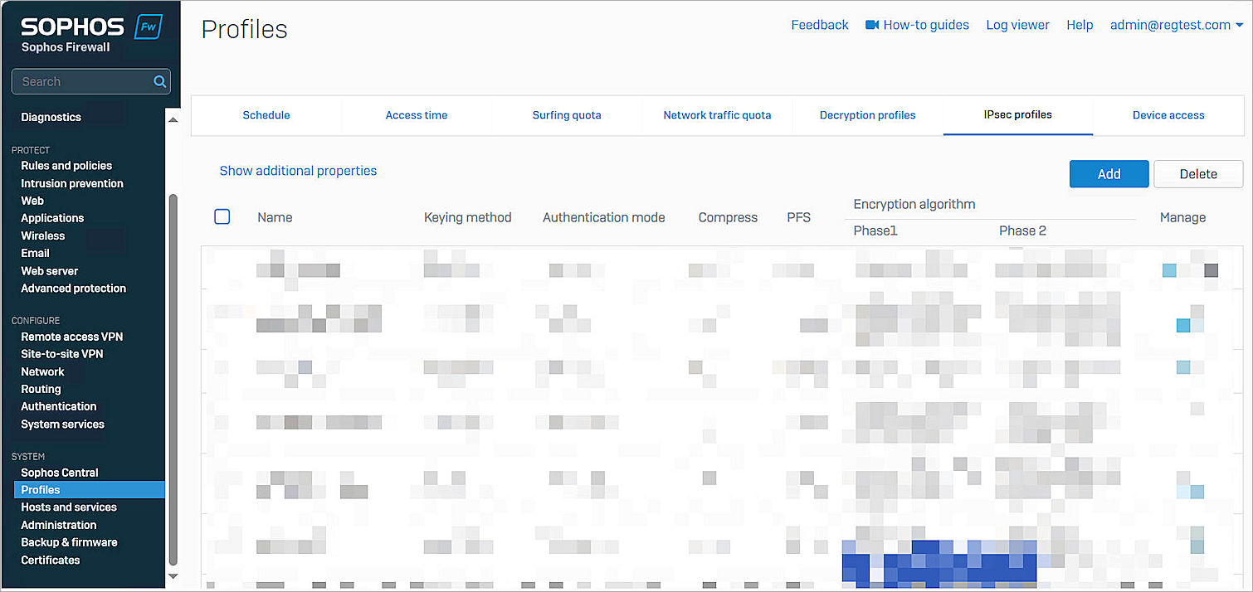Screen dimensions: 1253x592
Task: Click Show additional properties link
Action: click(x=298, y=171)
